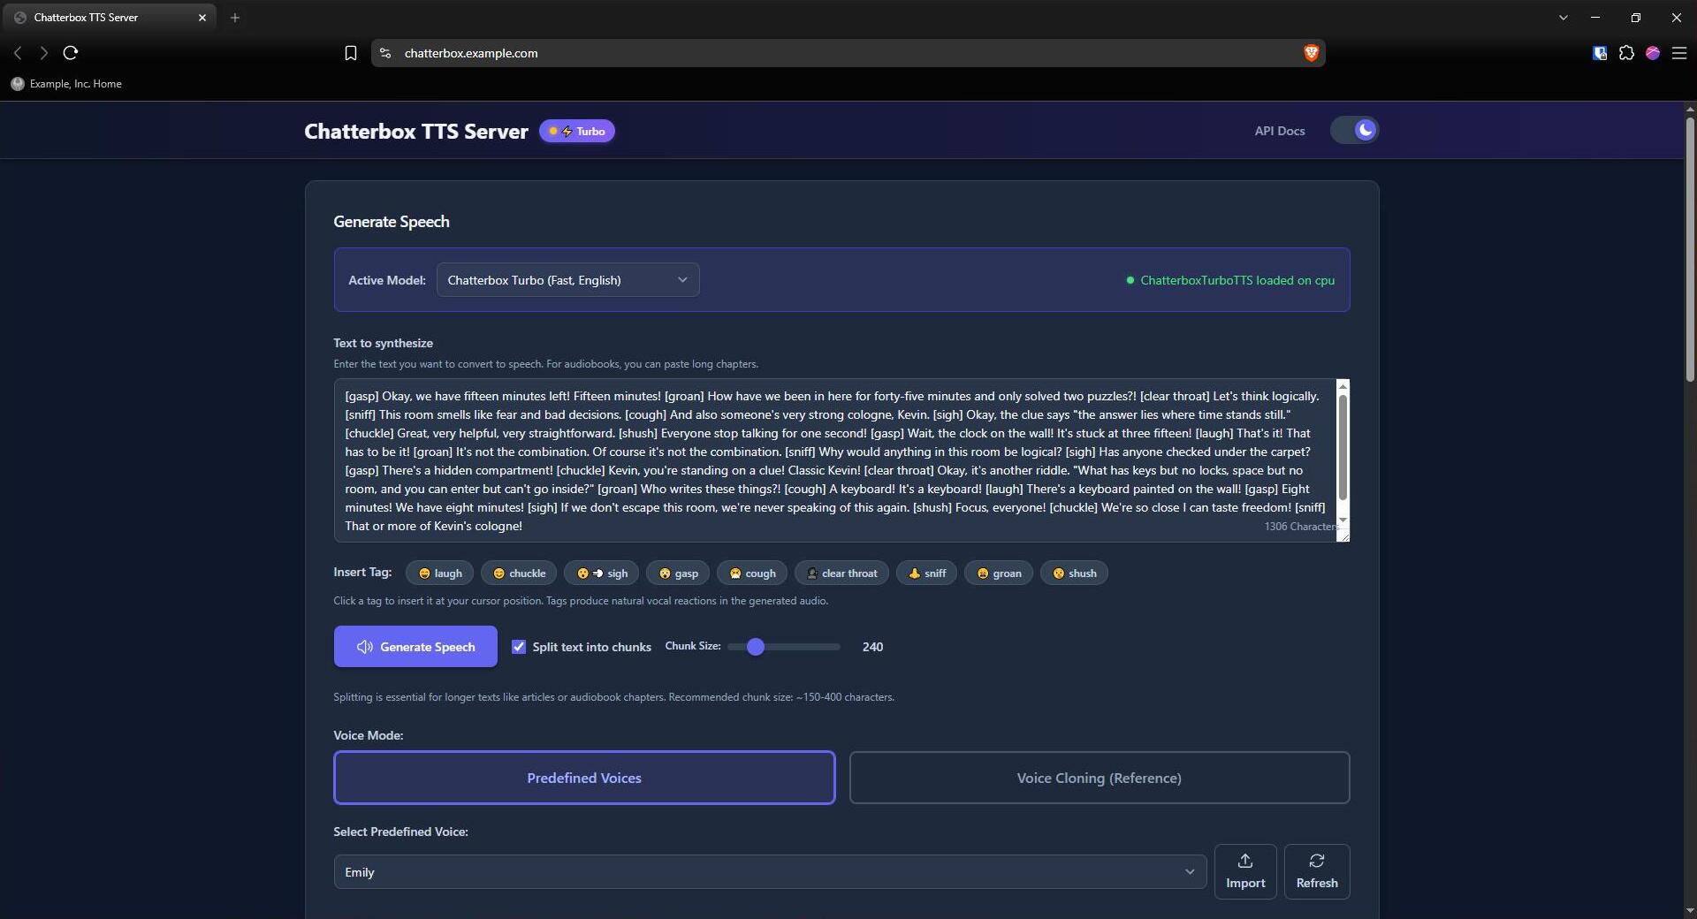
Task: Toggle the dark mode moon switch
Action: click(1354, 131)
